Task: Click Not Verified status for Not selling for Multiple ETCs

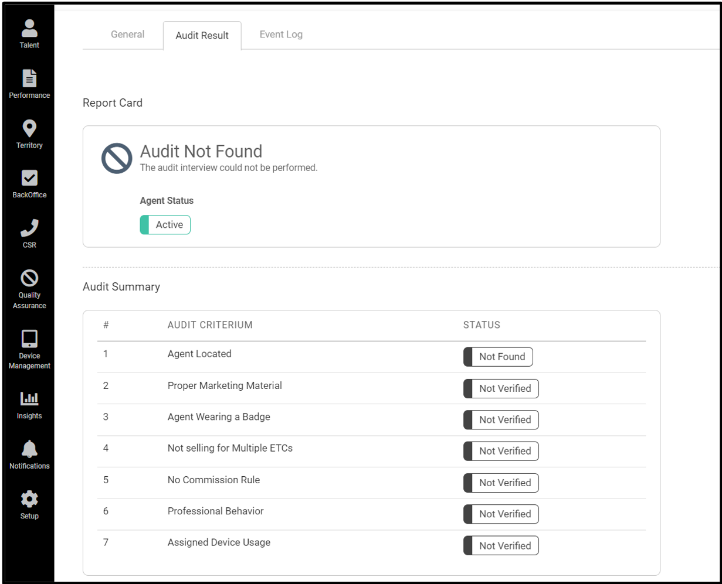Action: click(x=501, y=451)
